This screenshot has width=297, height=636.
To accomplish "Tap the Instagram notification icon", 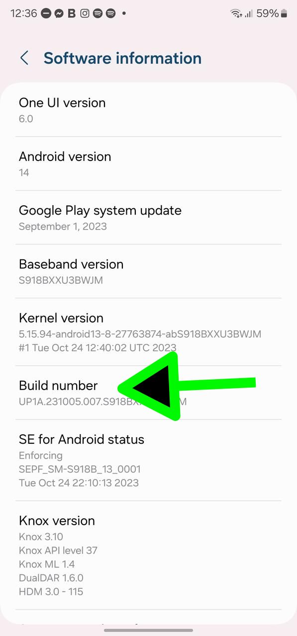I will (x=85, y=14).
